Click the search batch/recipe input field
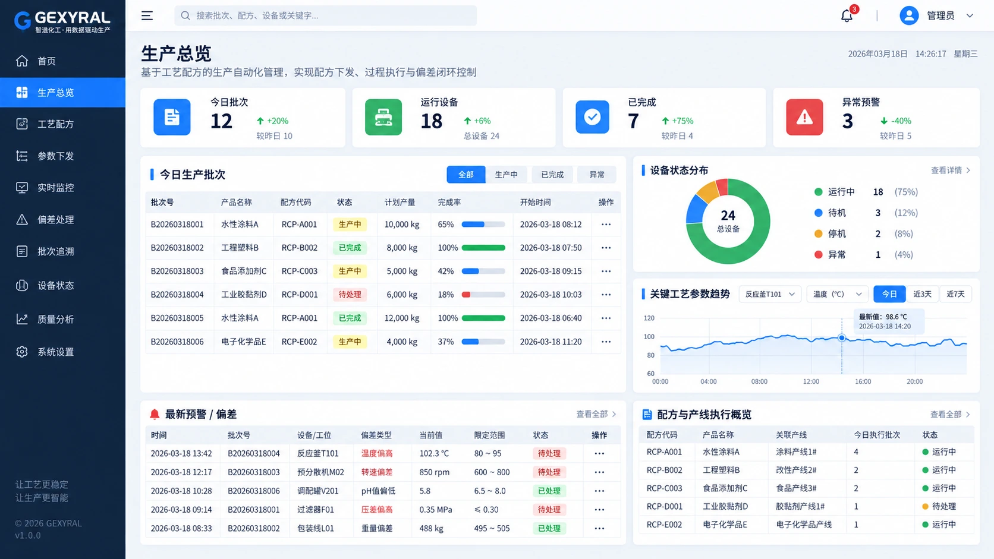Screen dimensions: 994x559 click(325, 15)
